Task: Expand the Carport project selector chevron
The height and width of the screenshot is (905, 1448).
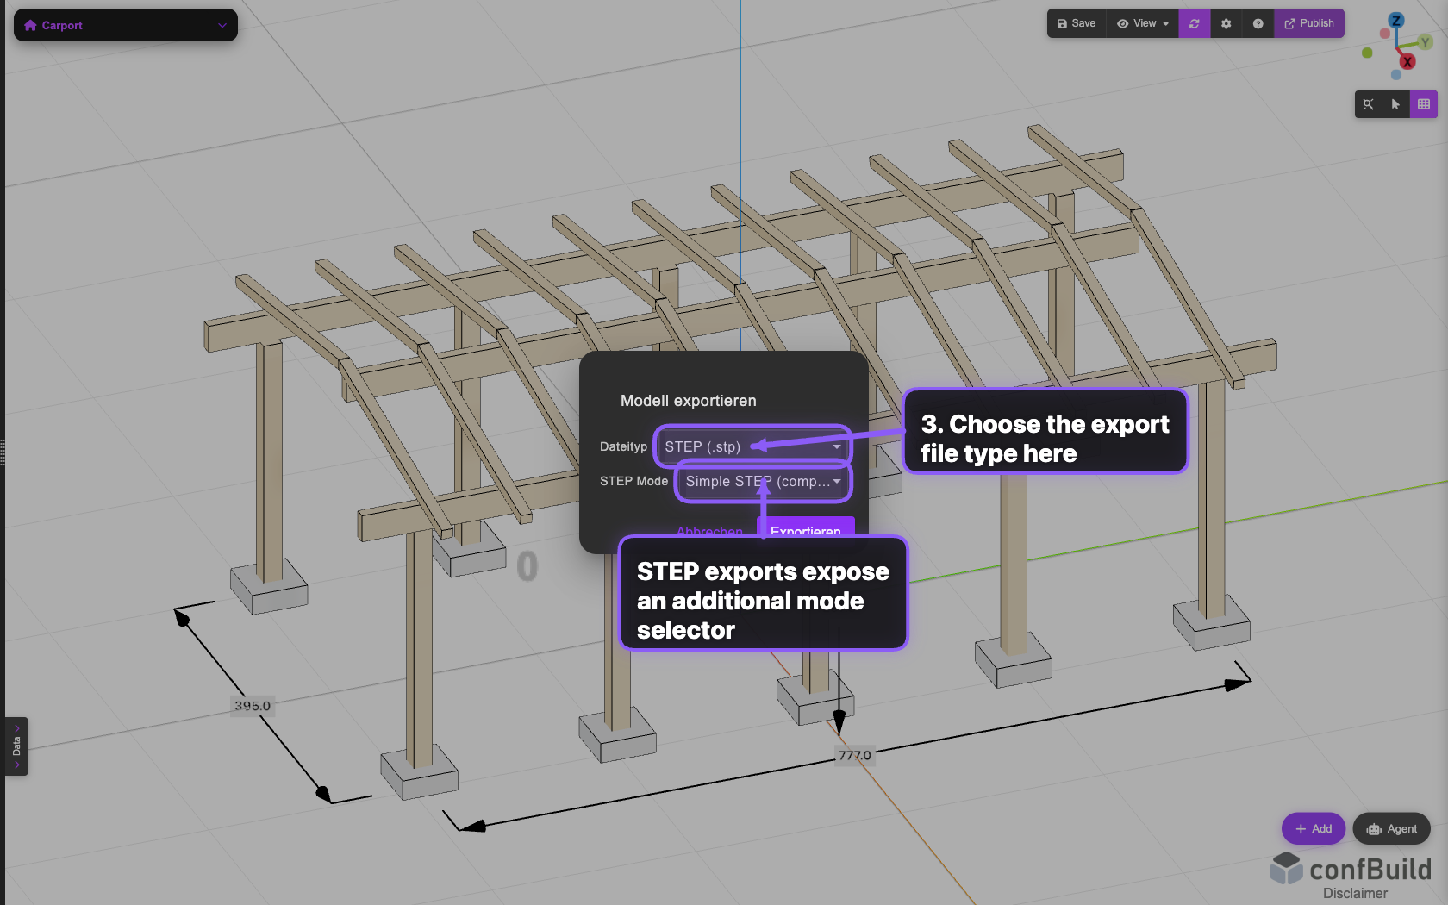Action: (x=222, y=25)
